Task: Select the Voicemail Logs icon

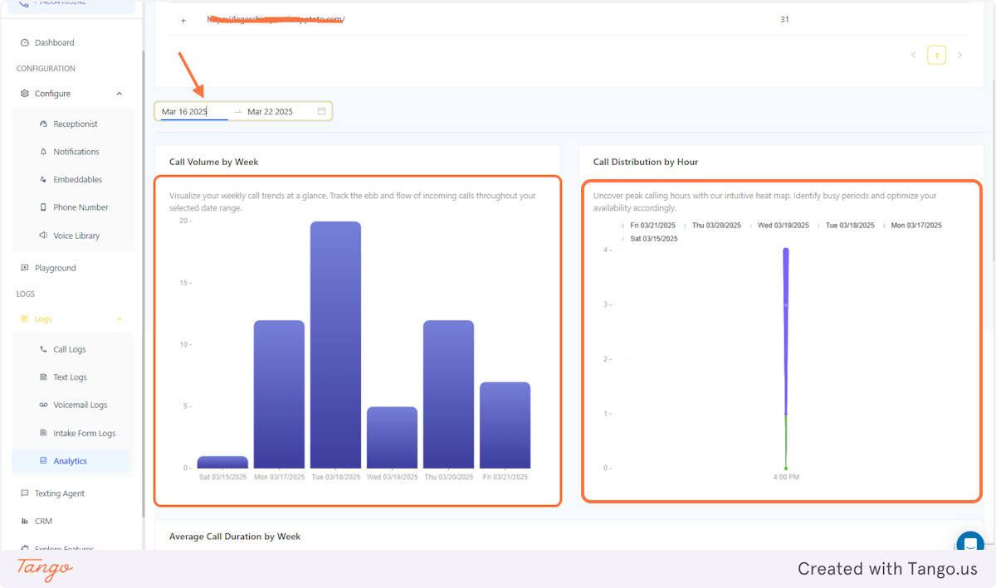Action: point(42,405)
